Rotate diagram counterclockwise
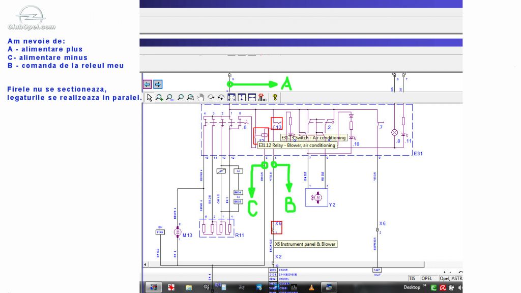This screenshot has height=293, width=521. [x=221, y=98]
